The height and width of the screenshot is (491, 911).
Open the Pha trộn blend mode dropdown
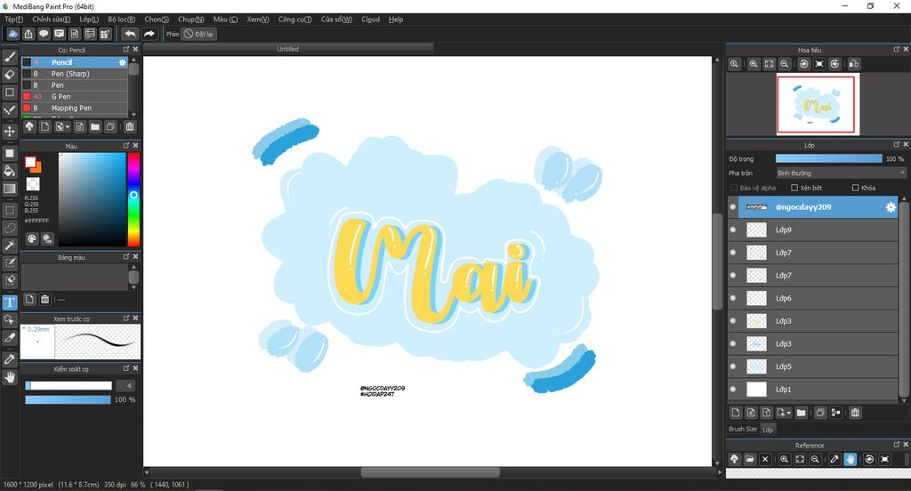click(842, 173)
